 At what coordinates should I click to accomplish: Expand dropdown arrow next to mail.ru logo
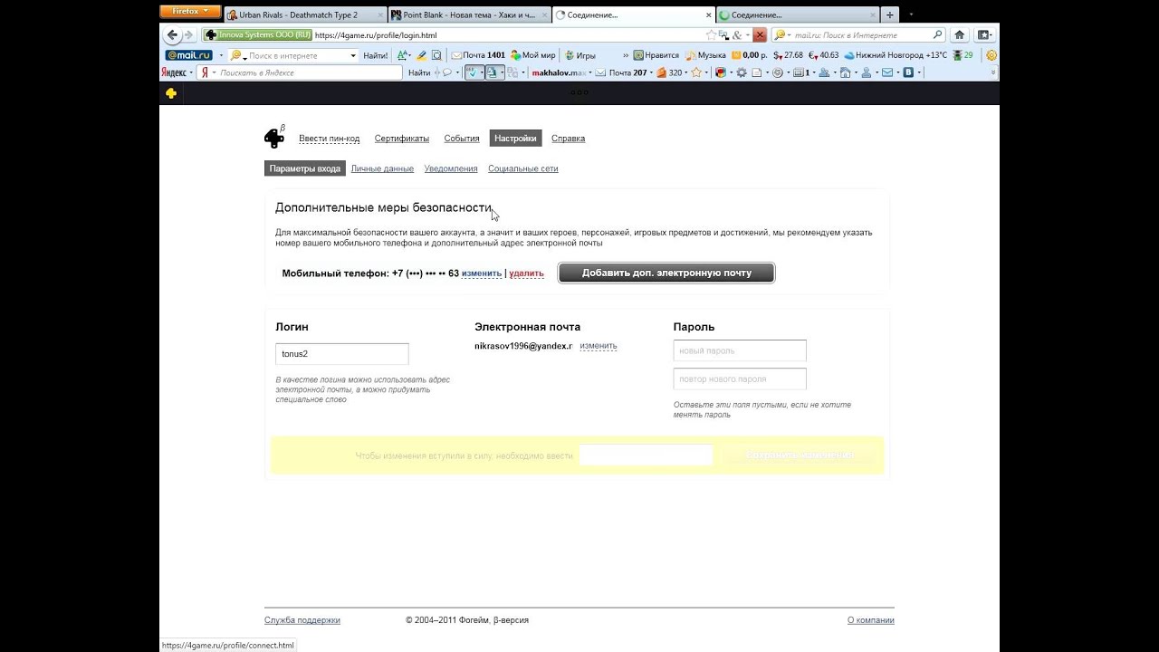click(220, 55)
